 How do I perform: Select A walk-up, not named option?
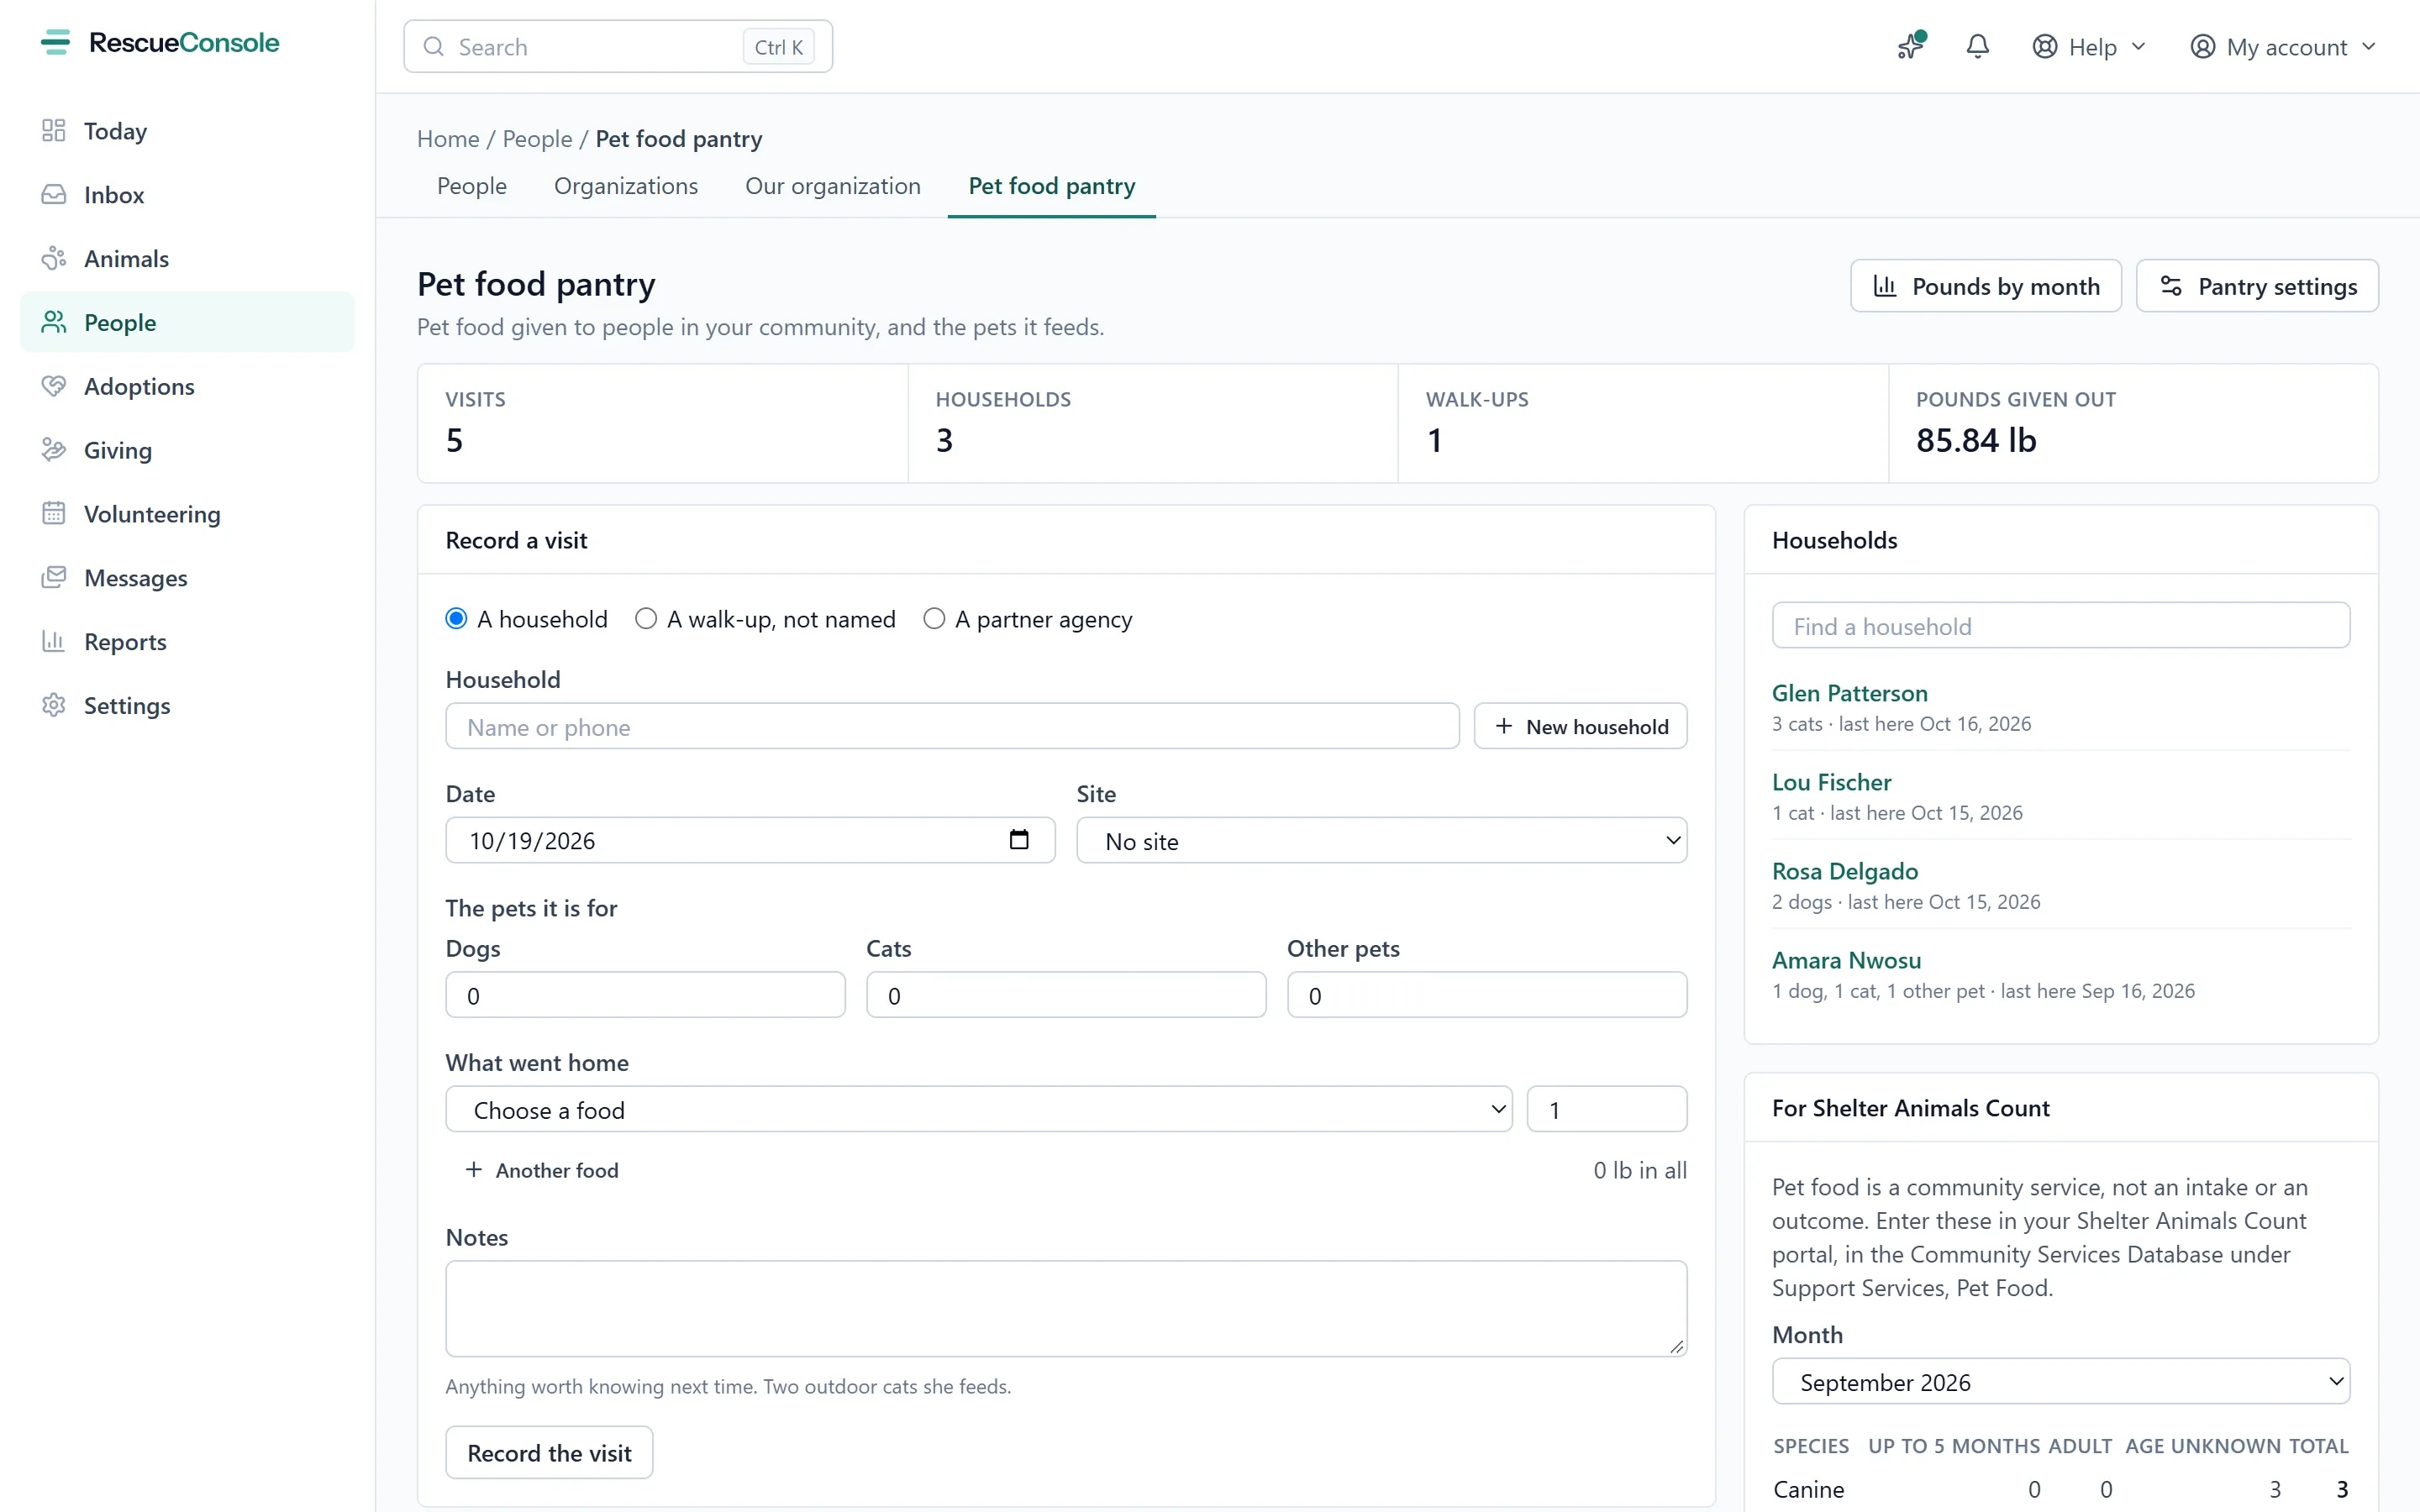[646, 619]
